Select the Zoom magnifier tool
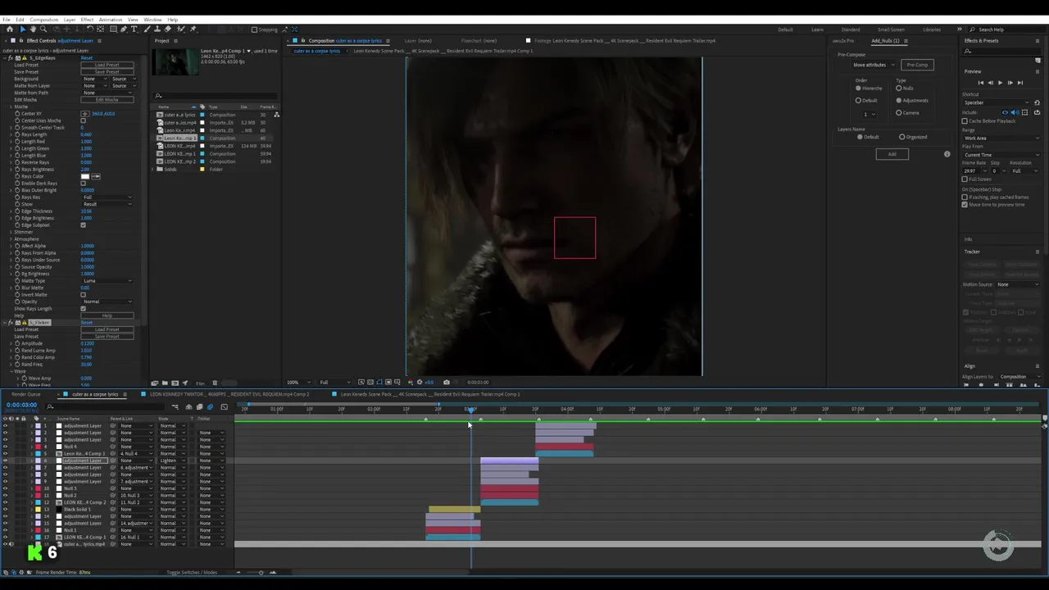Image resolution: width=1049 pixels, height=590 pixels. point(43,29)
